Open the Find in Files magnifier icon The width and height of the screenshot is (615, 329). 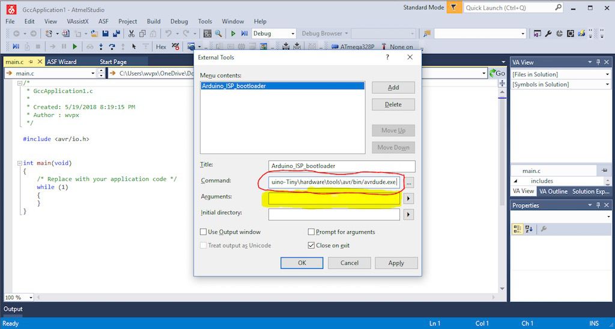coord(219,34)
